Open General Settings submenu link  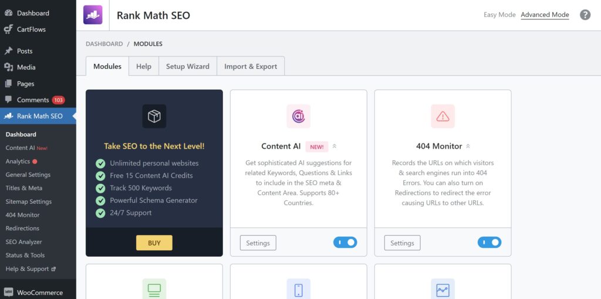[x=28, y=174]
